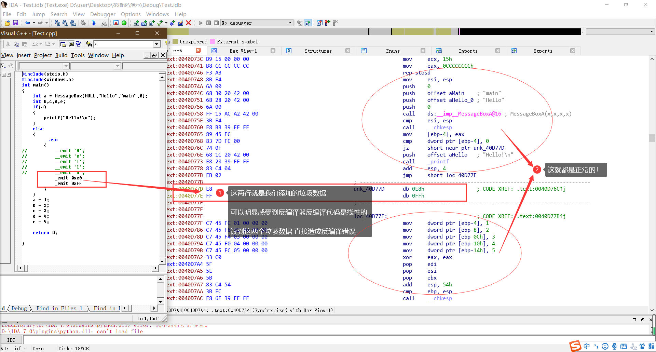Click the IDA open file icon
Viewport: 656px width, 352px height.
pyautogui.click(x=7, y=23)
